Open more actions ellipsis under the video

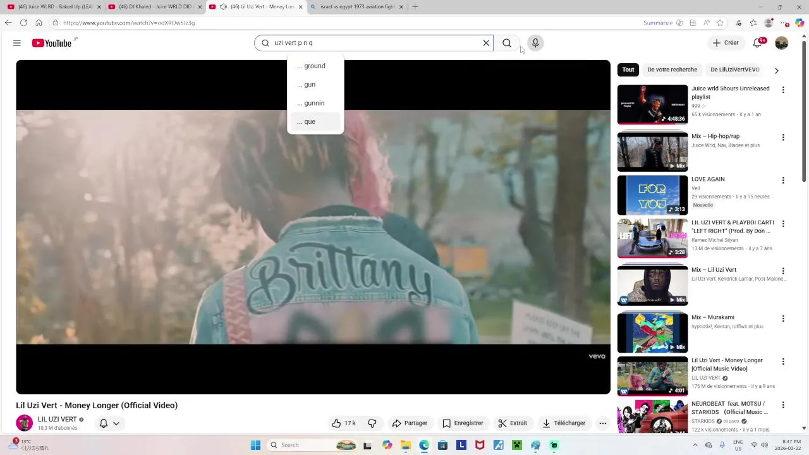(x=603, y=423)
